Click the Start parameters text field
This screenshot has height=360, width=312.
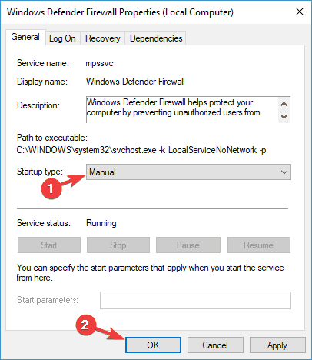coord(195,300)
